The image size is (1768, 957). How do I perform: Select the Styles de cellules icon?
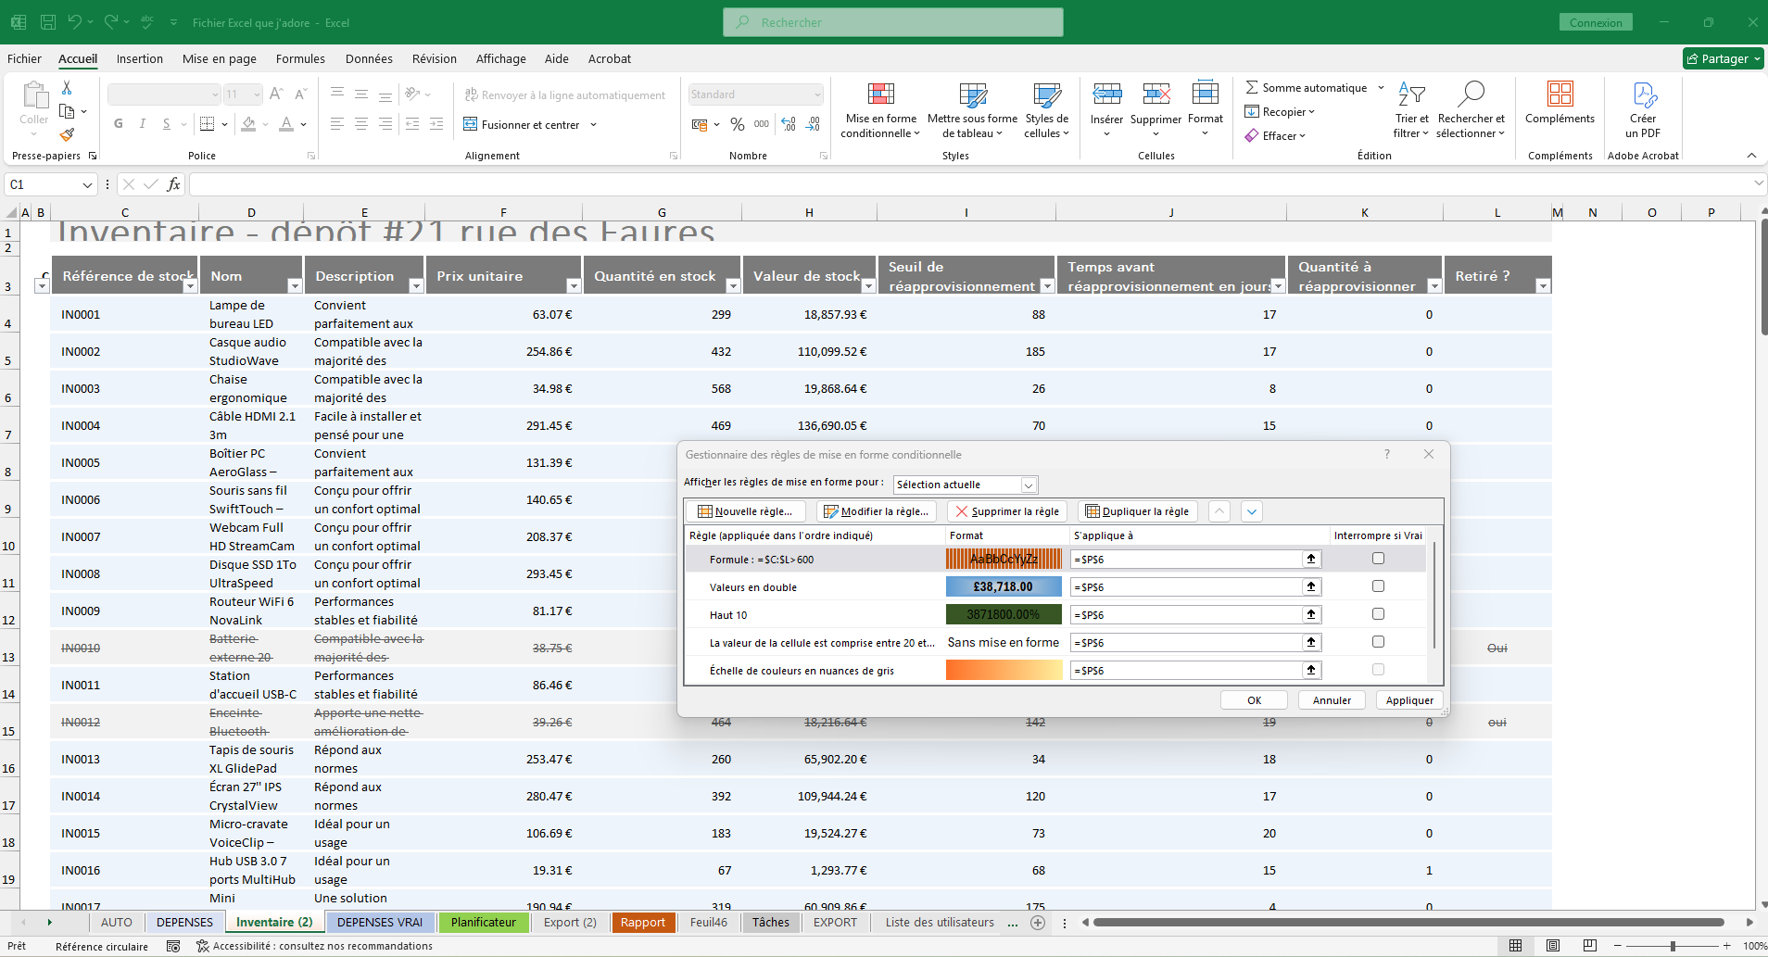[x=1046, y=109]
